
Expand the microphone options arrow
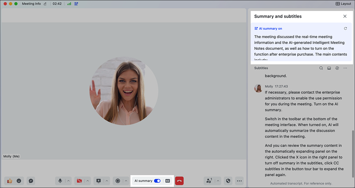coord(69,181)
